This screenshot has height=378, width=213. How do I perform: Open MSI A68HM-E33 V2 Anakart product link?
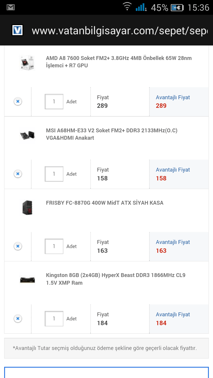(112, 134)
